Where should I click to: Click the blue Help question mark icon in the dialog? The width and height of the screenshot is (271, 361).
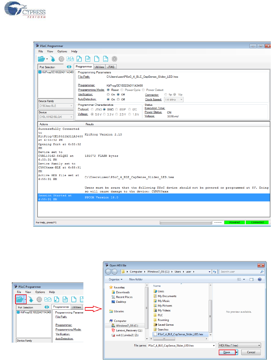[x=260, y=279]
